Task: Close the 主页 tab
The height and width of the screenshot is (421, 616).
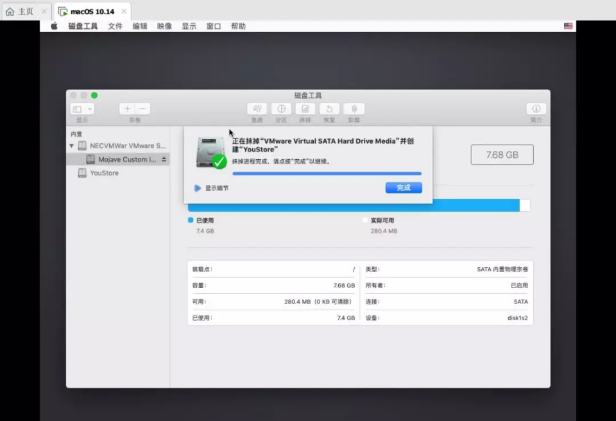Action: 44,12
